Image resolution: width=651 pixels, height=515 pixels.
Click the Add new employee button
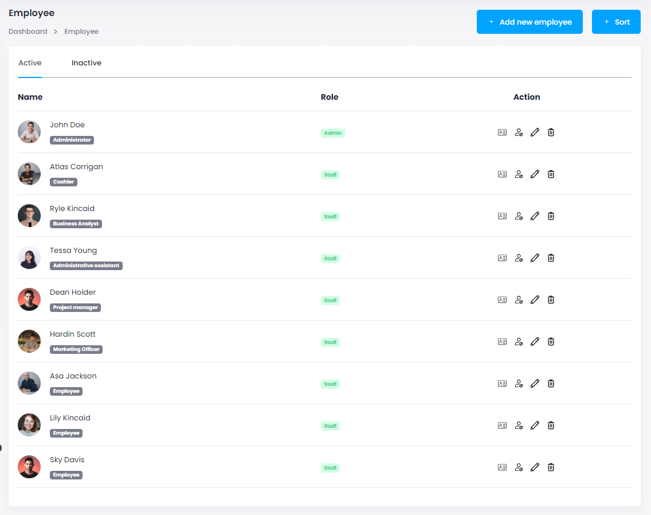tap(530, 22)
